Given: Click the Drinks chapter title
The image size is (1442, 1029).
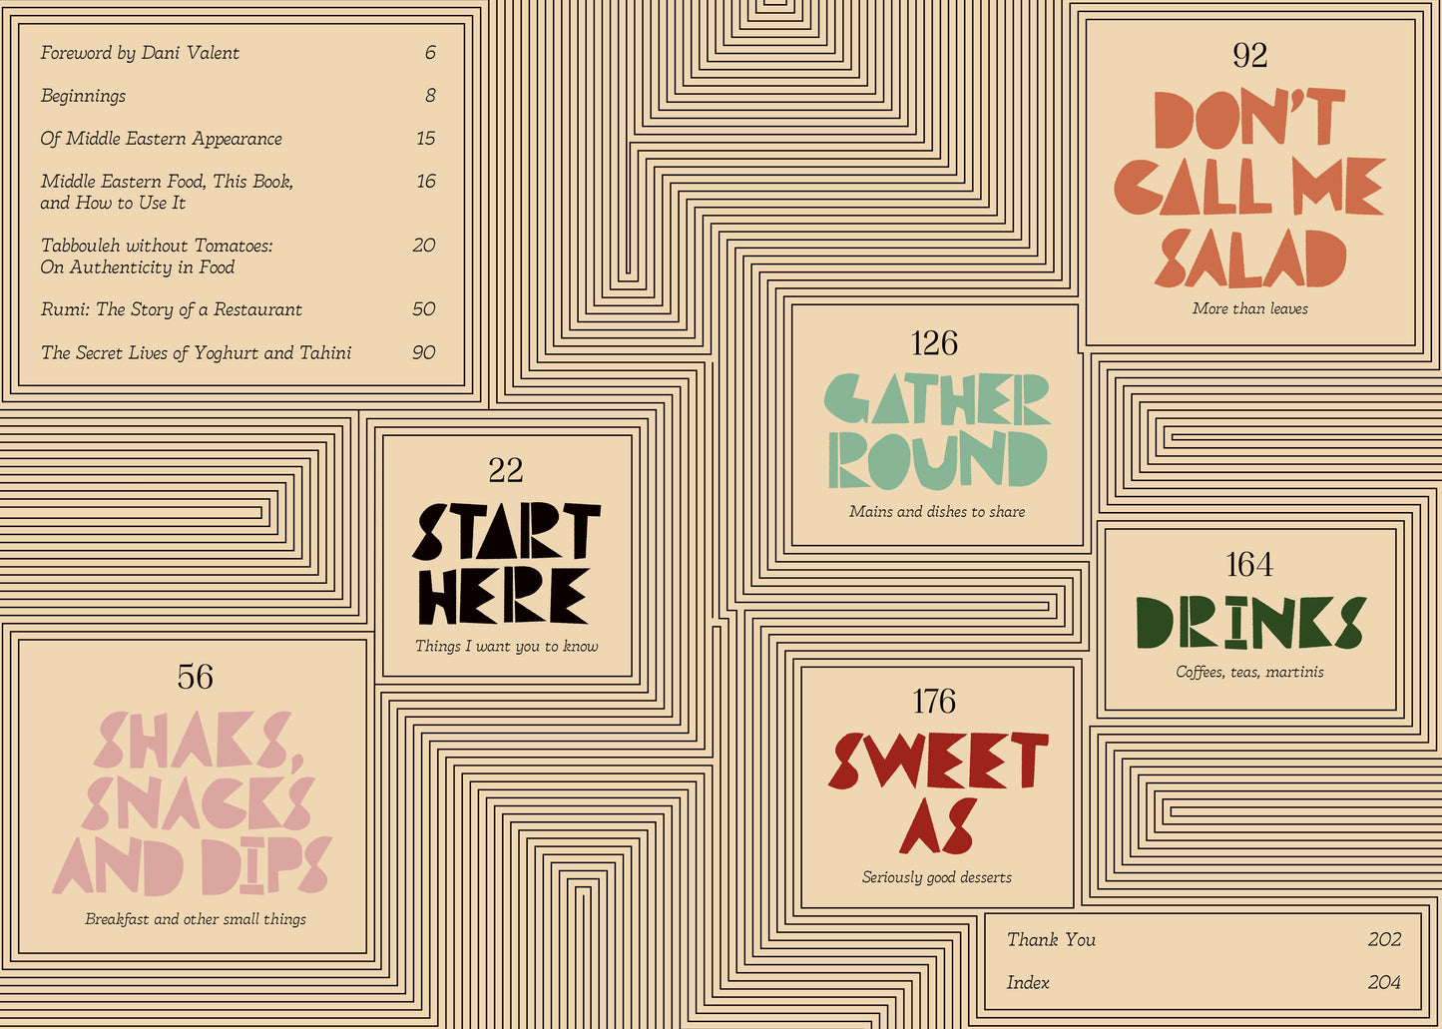Looking at the screenshot, I should tap(1249, 622).
